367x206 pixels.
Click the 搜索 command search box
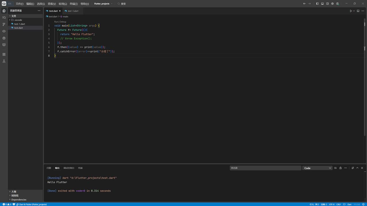click(x=122, y=4)
